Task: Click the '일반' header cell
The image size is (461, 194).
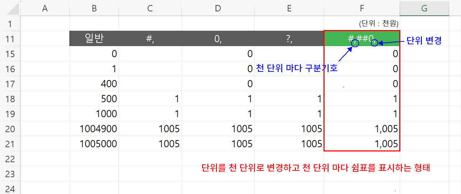Action: tap(94, 39)
